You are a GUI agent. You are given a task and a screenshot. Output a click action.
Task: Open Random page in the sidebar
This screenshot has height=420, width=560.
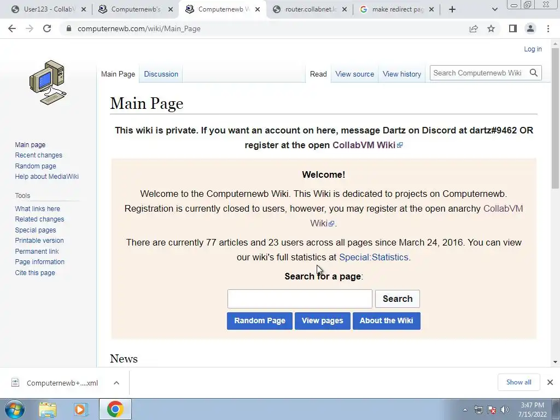point(36,166)
